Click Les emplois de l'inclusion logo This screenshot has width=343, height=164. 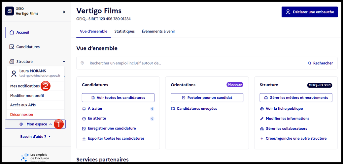[35, 157]
